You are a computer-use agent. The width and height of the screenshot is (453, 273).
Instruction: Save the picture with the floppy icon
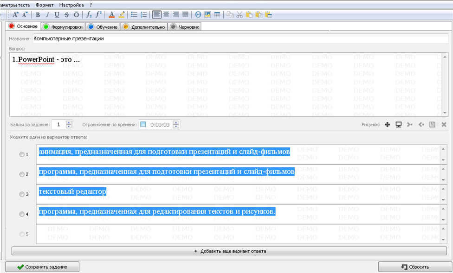[x=432, y=125]
